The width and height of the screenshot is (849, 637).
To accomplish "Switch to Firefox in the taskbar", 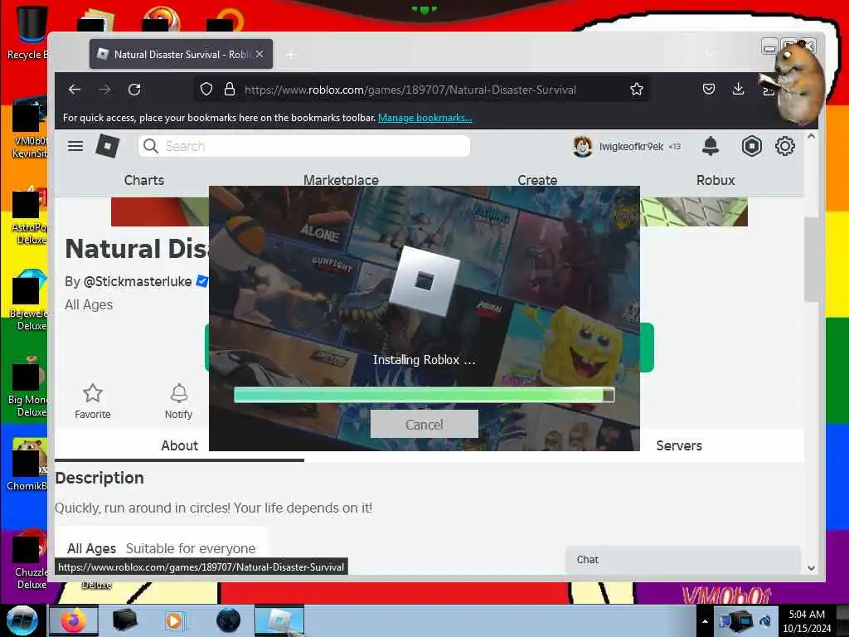I will click(74, 620).
